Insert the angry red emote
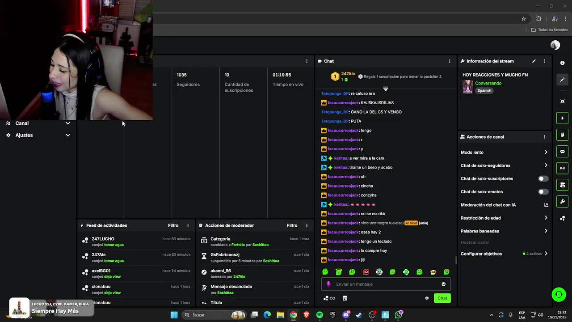Screen dimensions: 572x322 (366, 272)
